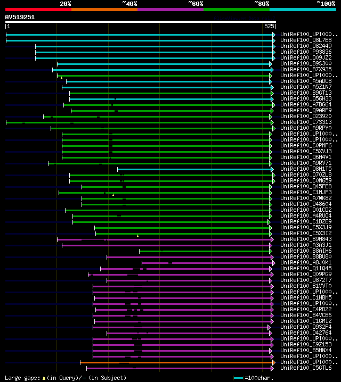The height and width of the screenshot is (382, 341).
Task: Select the UniRef100_A9RPY0 label
Action: [306, 128]
